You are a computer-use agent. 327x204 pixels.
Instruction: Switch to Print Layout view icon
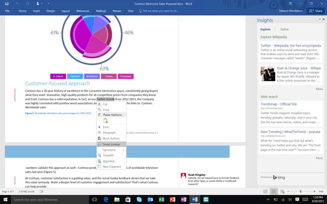pos(274,192)
